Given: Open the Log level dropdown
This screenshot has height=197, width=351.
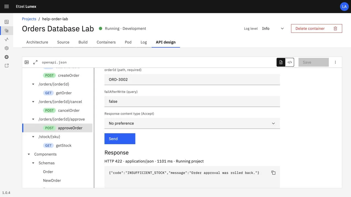Looking at the screenshot, I should point(273,28).
